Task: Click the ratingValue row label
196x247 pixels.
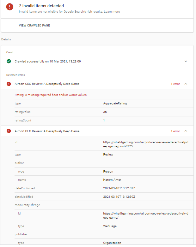Action: coord(22,112)
